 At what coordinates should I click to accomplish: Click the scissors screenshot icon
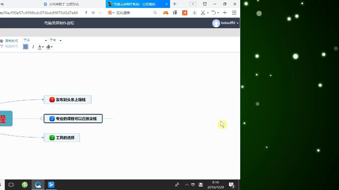pos(203,13)
